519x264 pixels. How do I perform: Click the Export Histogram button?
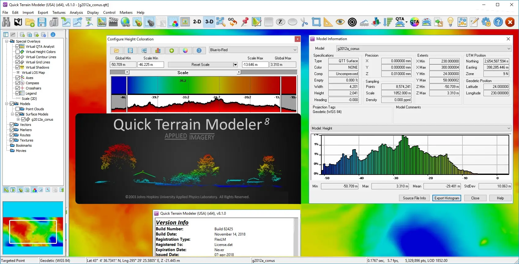tap(447, 198)
